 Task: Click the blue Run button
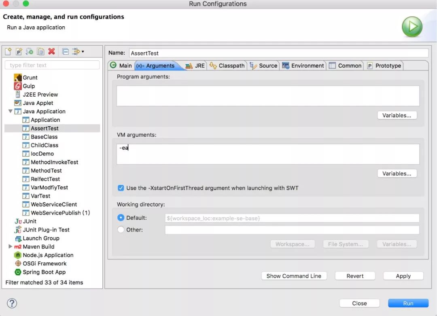408,303
